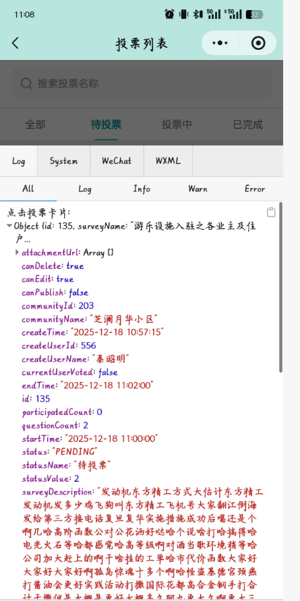300x601 pixels.
Task: Tap the back arrow in header
Action: 15,43
